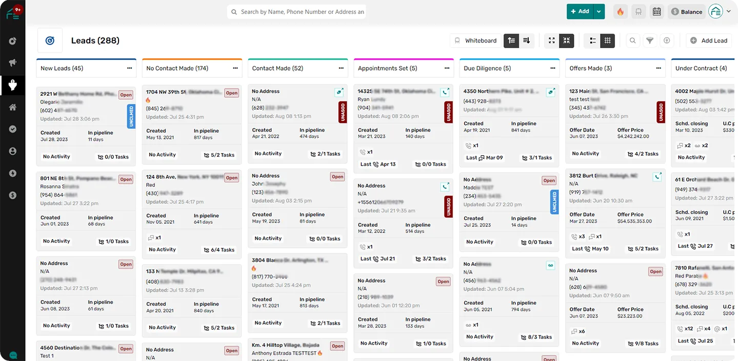Expand the dropdown arrow beside Add button
This screenshot has height=361, width=738.
tap(599, 12)
